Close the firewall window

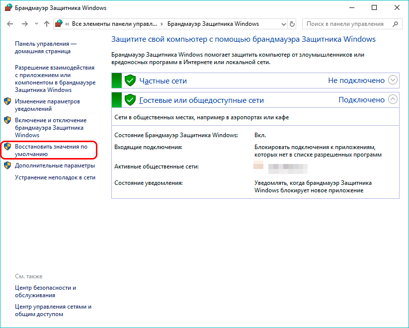(397, 8)
